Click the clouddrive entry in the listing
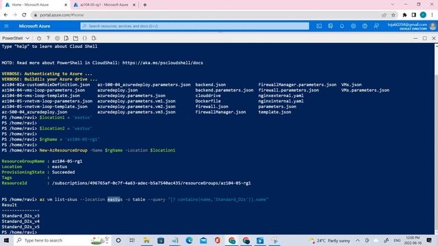The image size is (438, 246). pyautogui.click(x=208, y=96)
